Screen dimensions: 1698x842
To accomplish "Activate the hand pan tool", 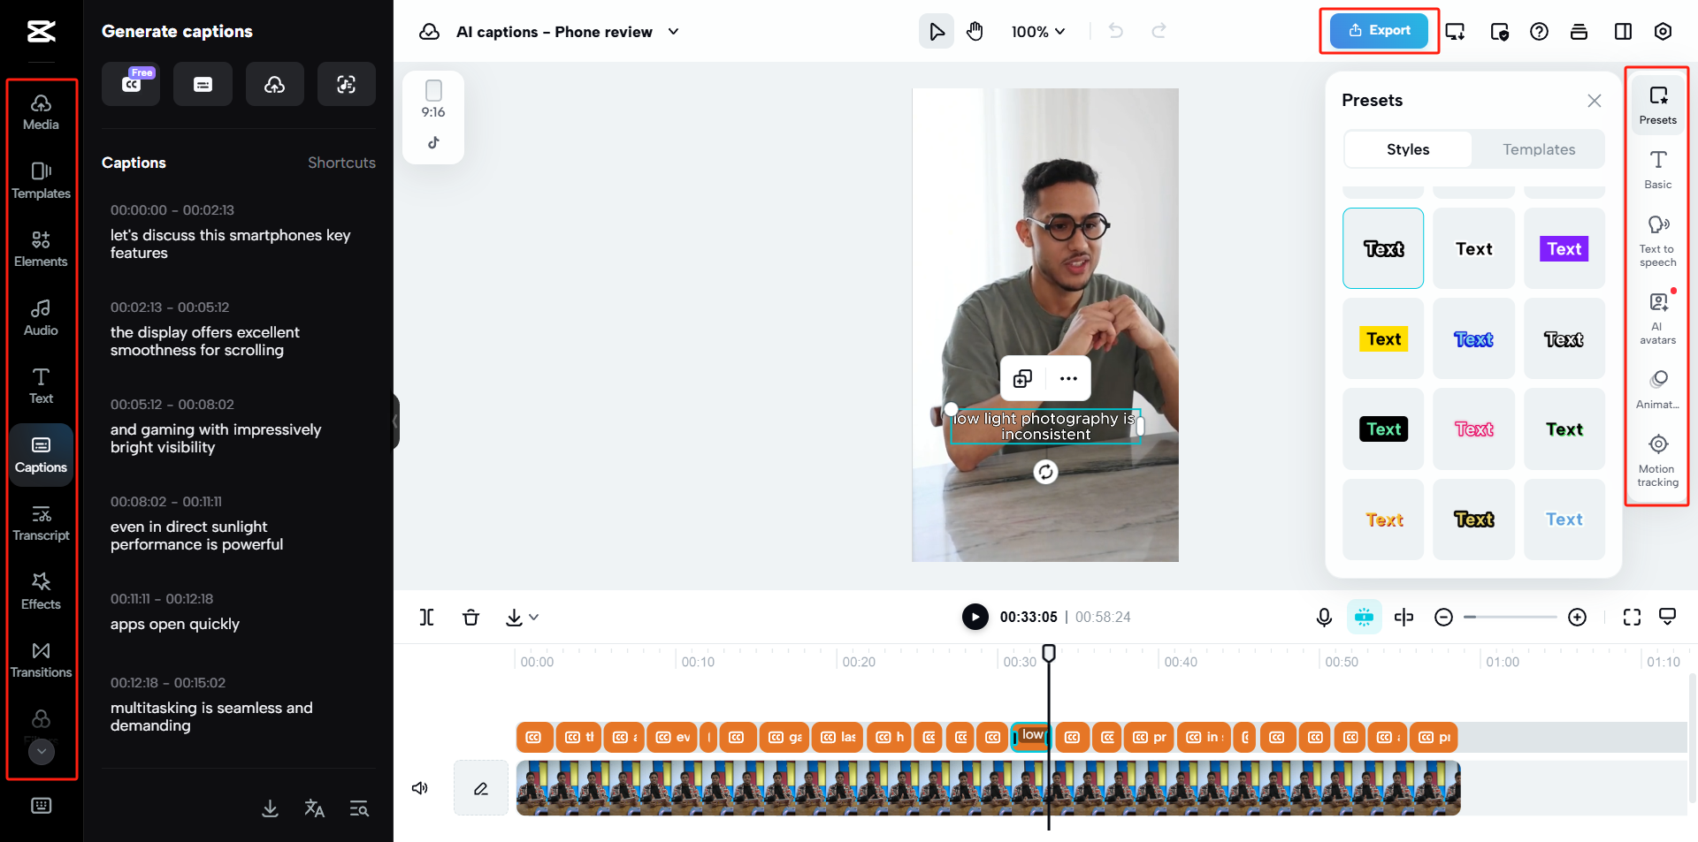I will point(975,32).
